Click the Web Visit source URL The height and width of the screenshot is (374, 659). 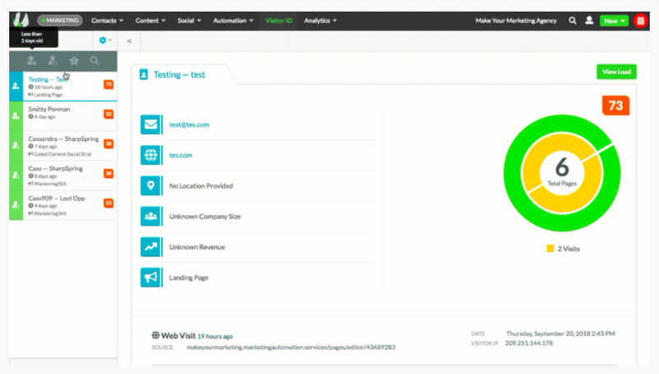tap(291, 347)
